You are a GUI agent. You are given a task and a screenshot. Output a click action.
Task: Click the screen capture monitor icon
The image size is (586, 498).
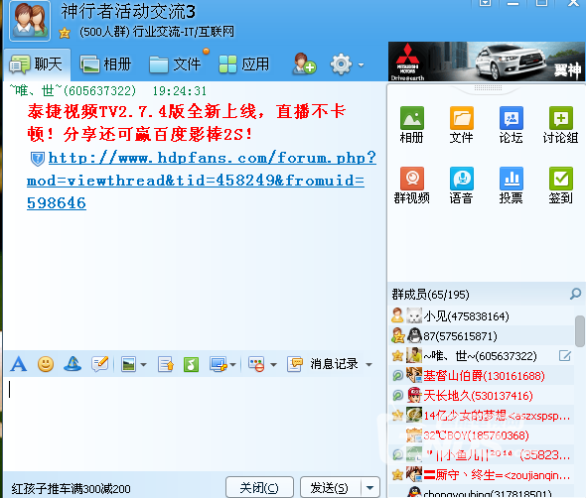tap(218, 364)
